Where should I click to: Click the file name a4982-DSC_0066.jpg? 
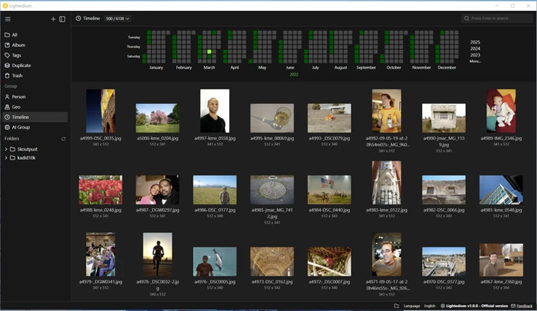pos(444,210)
